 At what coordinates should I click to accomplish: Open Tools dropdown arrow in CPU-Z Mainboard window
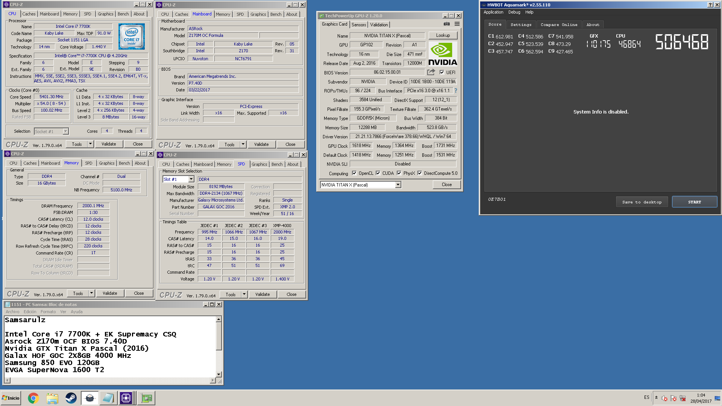(x=243, y=144)
